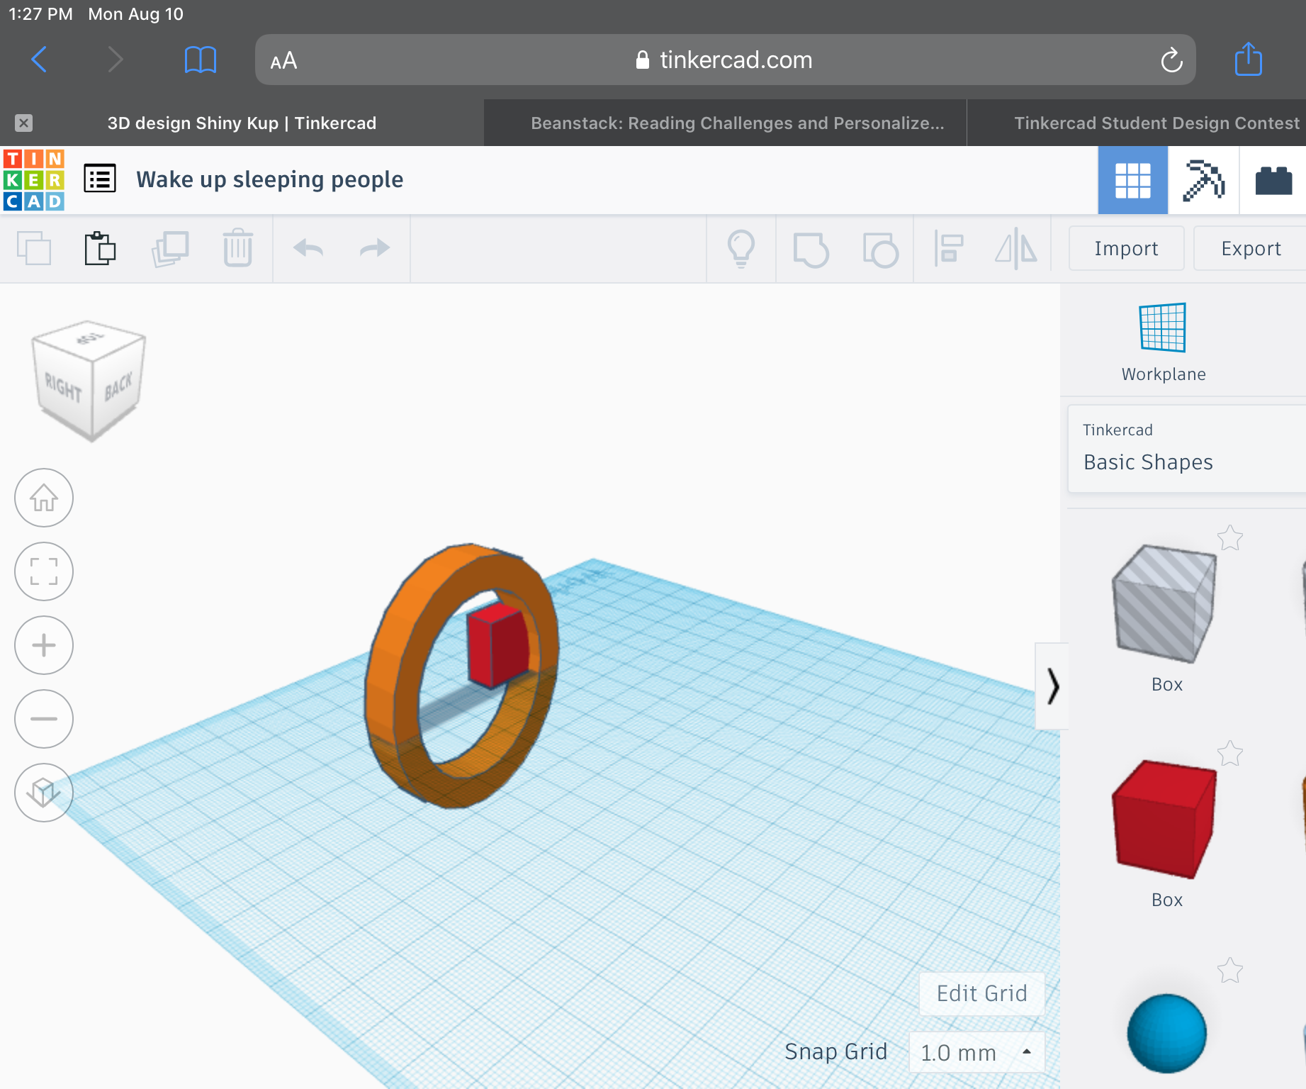
Task: Select the Workplane tool
Action: tap(1163, 343)
